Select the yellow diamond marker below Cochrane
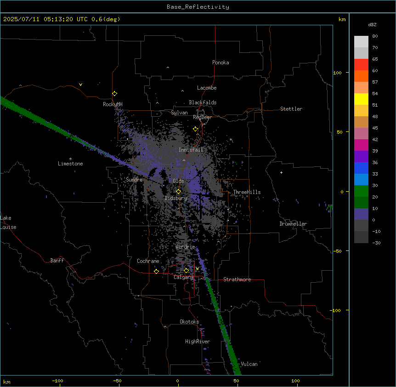The image size is (396, 387). click(156, 271)
